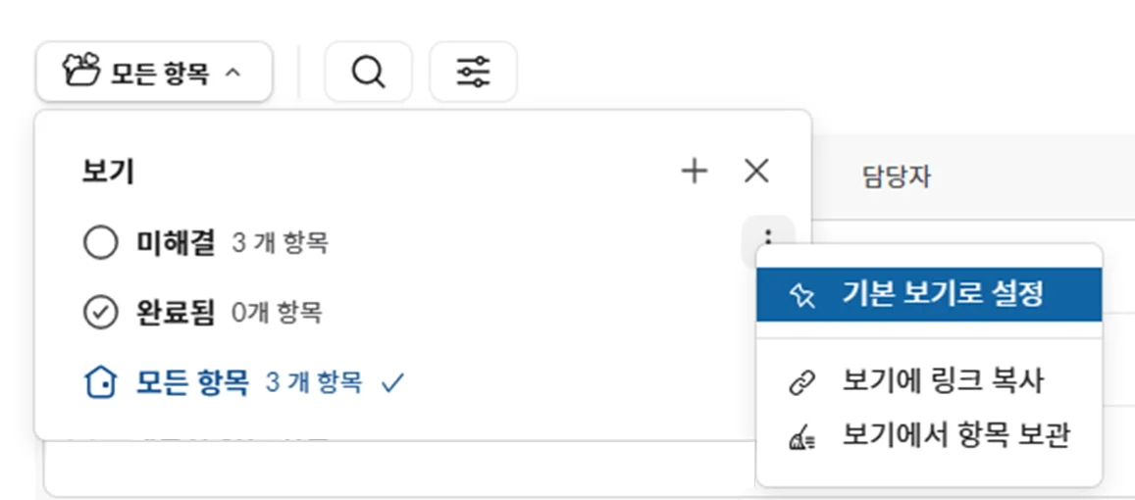
Task: Close the 보기 panel with X icon
Action: pos(755,172)
